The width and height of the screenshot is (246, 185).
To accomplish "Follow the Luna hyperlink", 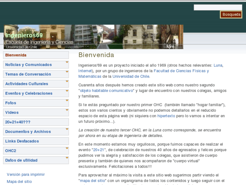I will pos(218,65).
